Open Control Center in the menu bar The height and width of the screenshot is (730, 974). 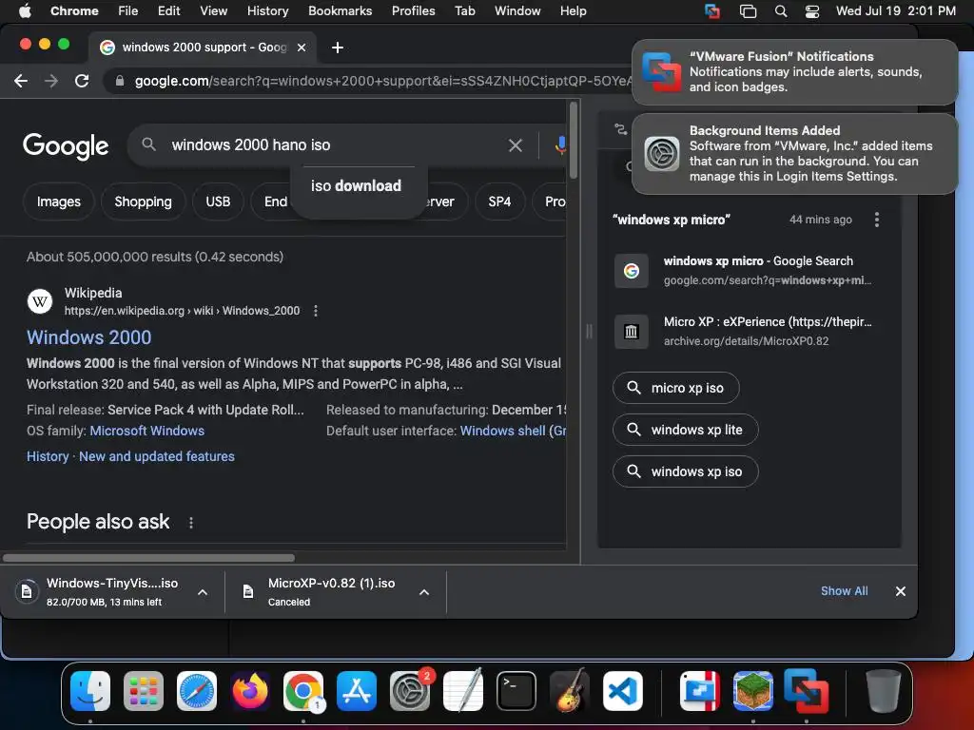[x=812, y=11]
